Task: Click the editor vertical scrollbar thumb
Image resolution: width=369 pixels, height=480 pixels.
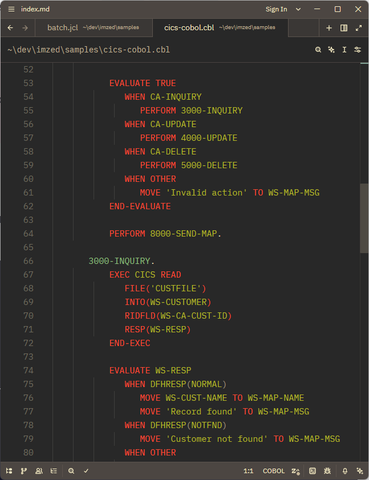Action: pyautogui.click(x=364, y=218)
